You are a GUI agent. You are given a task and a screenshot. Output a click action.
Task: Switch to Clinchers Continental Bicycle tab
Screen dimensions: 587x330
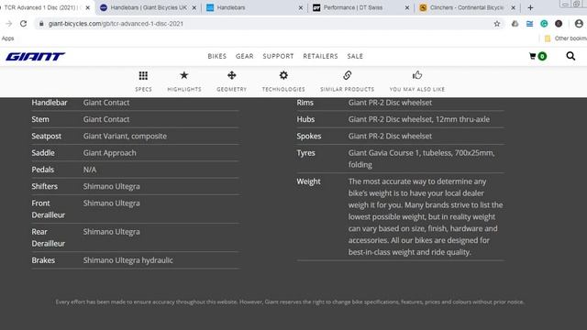click(467, 7)
